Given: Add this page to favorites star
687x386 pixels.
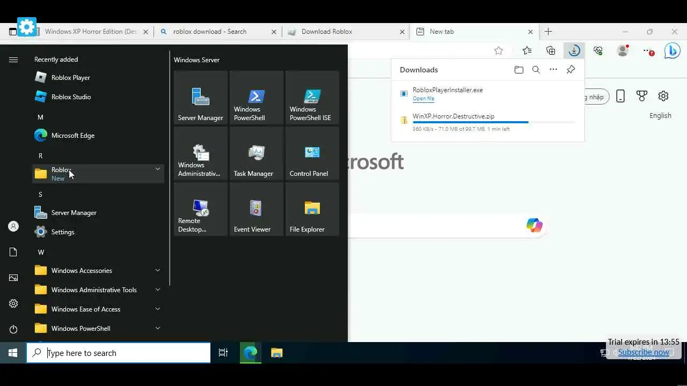Looking at the screenshot, I should (499, 50).
